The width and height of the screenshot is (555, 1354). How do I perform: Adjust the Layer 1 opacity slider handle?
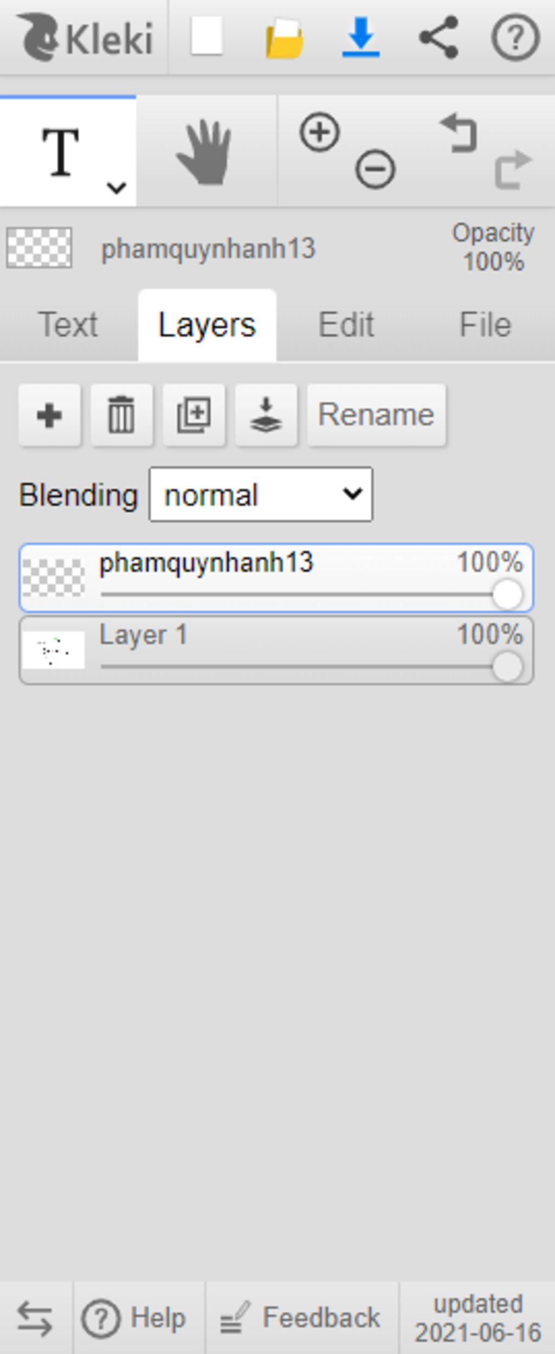[507, 667]
